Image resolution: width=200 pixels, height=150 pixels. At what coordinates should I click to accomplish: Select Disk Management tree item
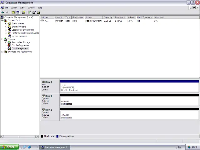click(20, 48)
